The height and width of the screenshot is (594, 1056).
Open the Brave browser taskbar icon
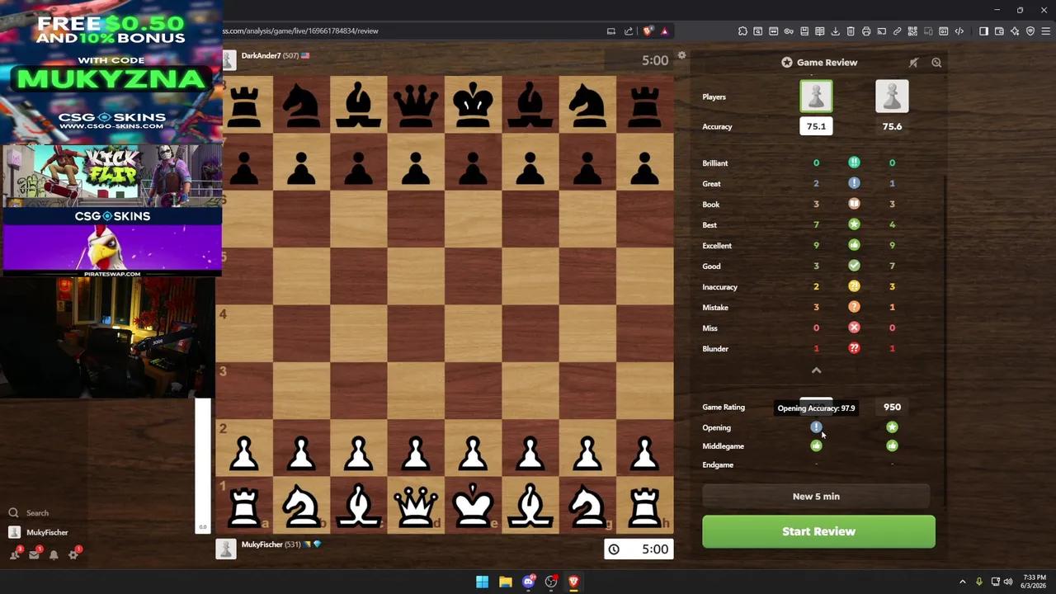click(573, 582)
